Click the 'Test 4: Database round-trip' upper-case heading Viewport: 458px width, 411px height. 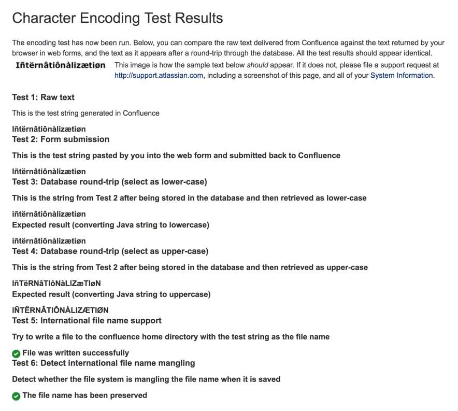click(110, 251)
